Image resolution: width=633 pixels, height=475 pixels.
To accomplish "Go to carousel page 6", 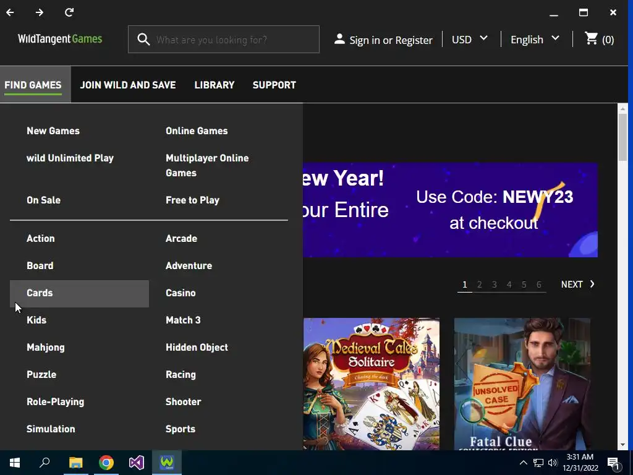I will (x=538, y=285).
